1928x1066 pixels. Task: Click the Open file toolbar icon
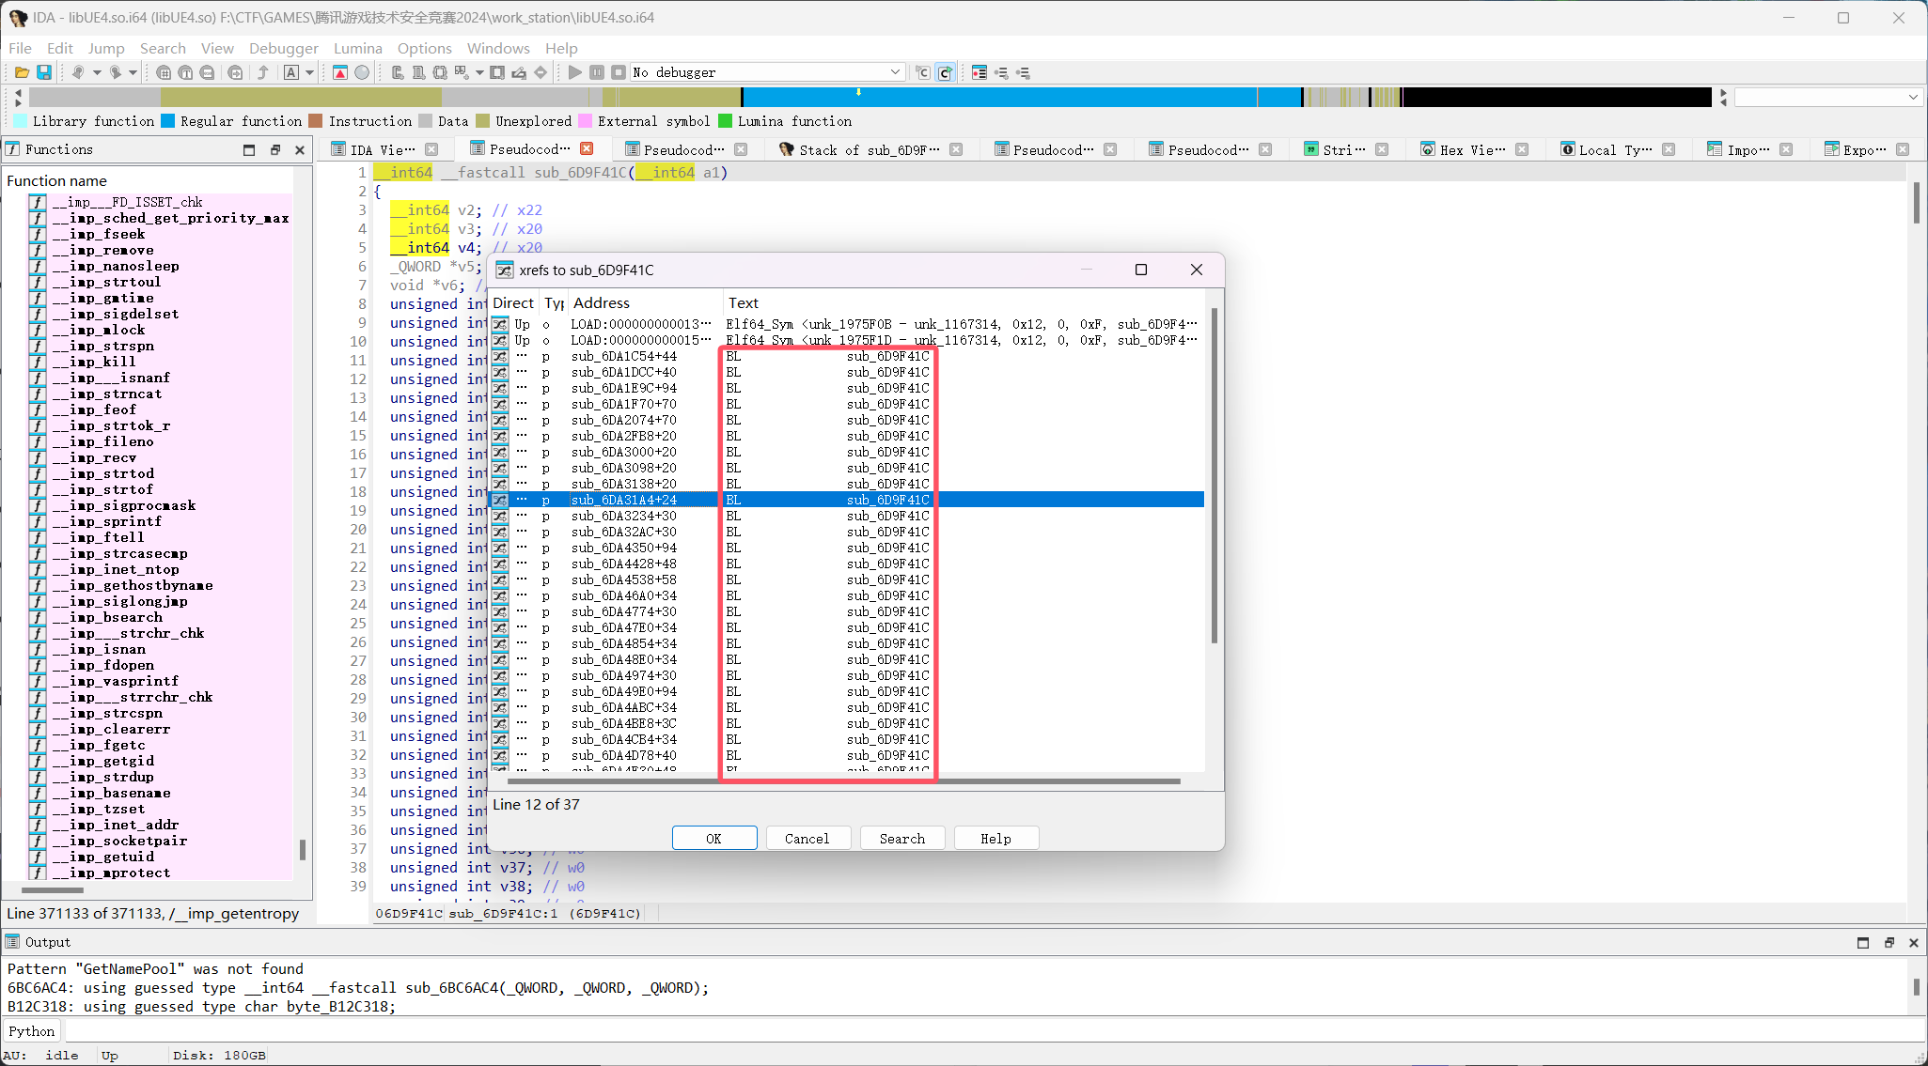coord(22,72)
